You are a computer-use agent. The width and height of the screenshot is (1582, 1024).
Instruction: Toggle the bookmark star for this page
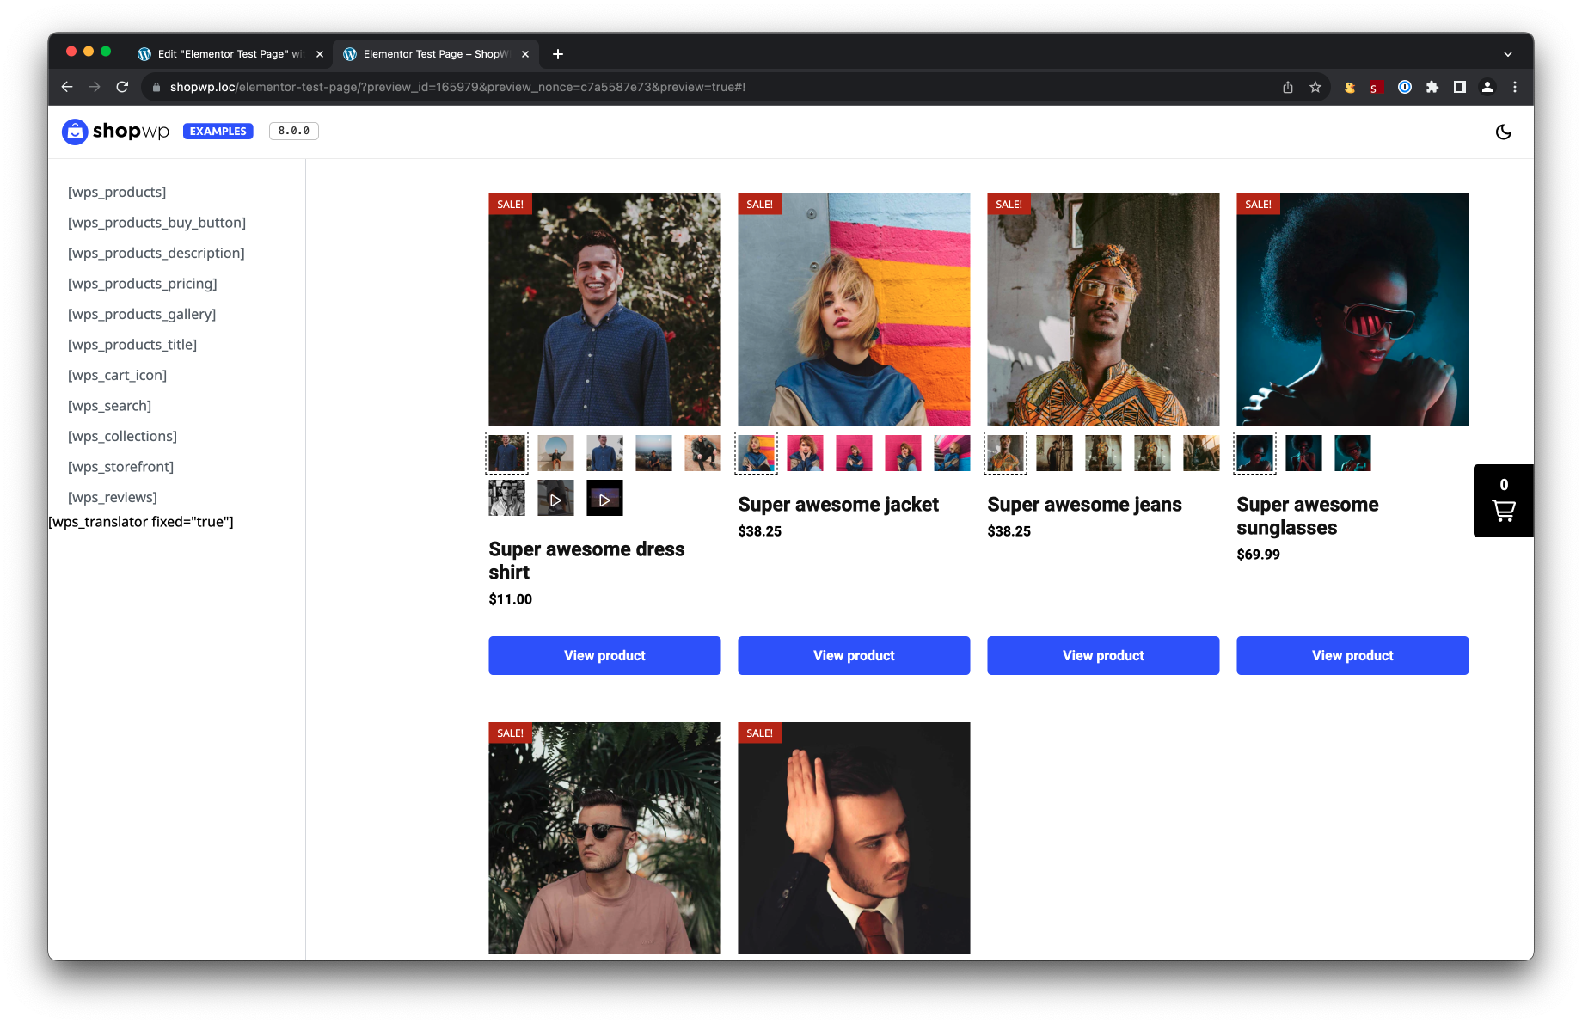(x=1315, y=87)
